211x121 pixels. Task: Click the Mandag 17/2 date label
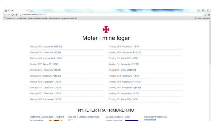pos(36,47)
